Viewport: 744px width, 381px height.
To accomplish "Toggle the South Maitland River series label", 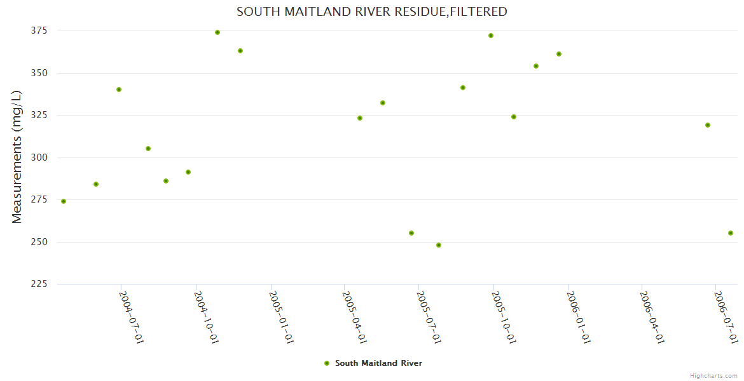I will (x=378, y=363).
